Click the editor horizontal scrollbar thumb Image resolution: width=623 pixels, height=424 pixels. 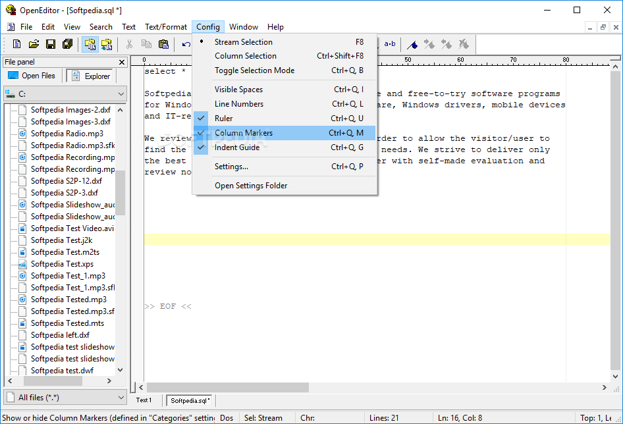pos(228,387)
